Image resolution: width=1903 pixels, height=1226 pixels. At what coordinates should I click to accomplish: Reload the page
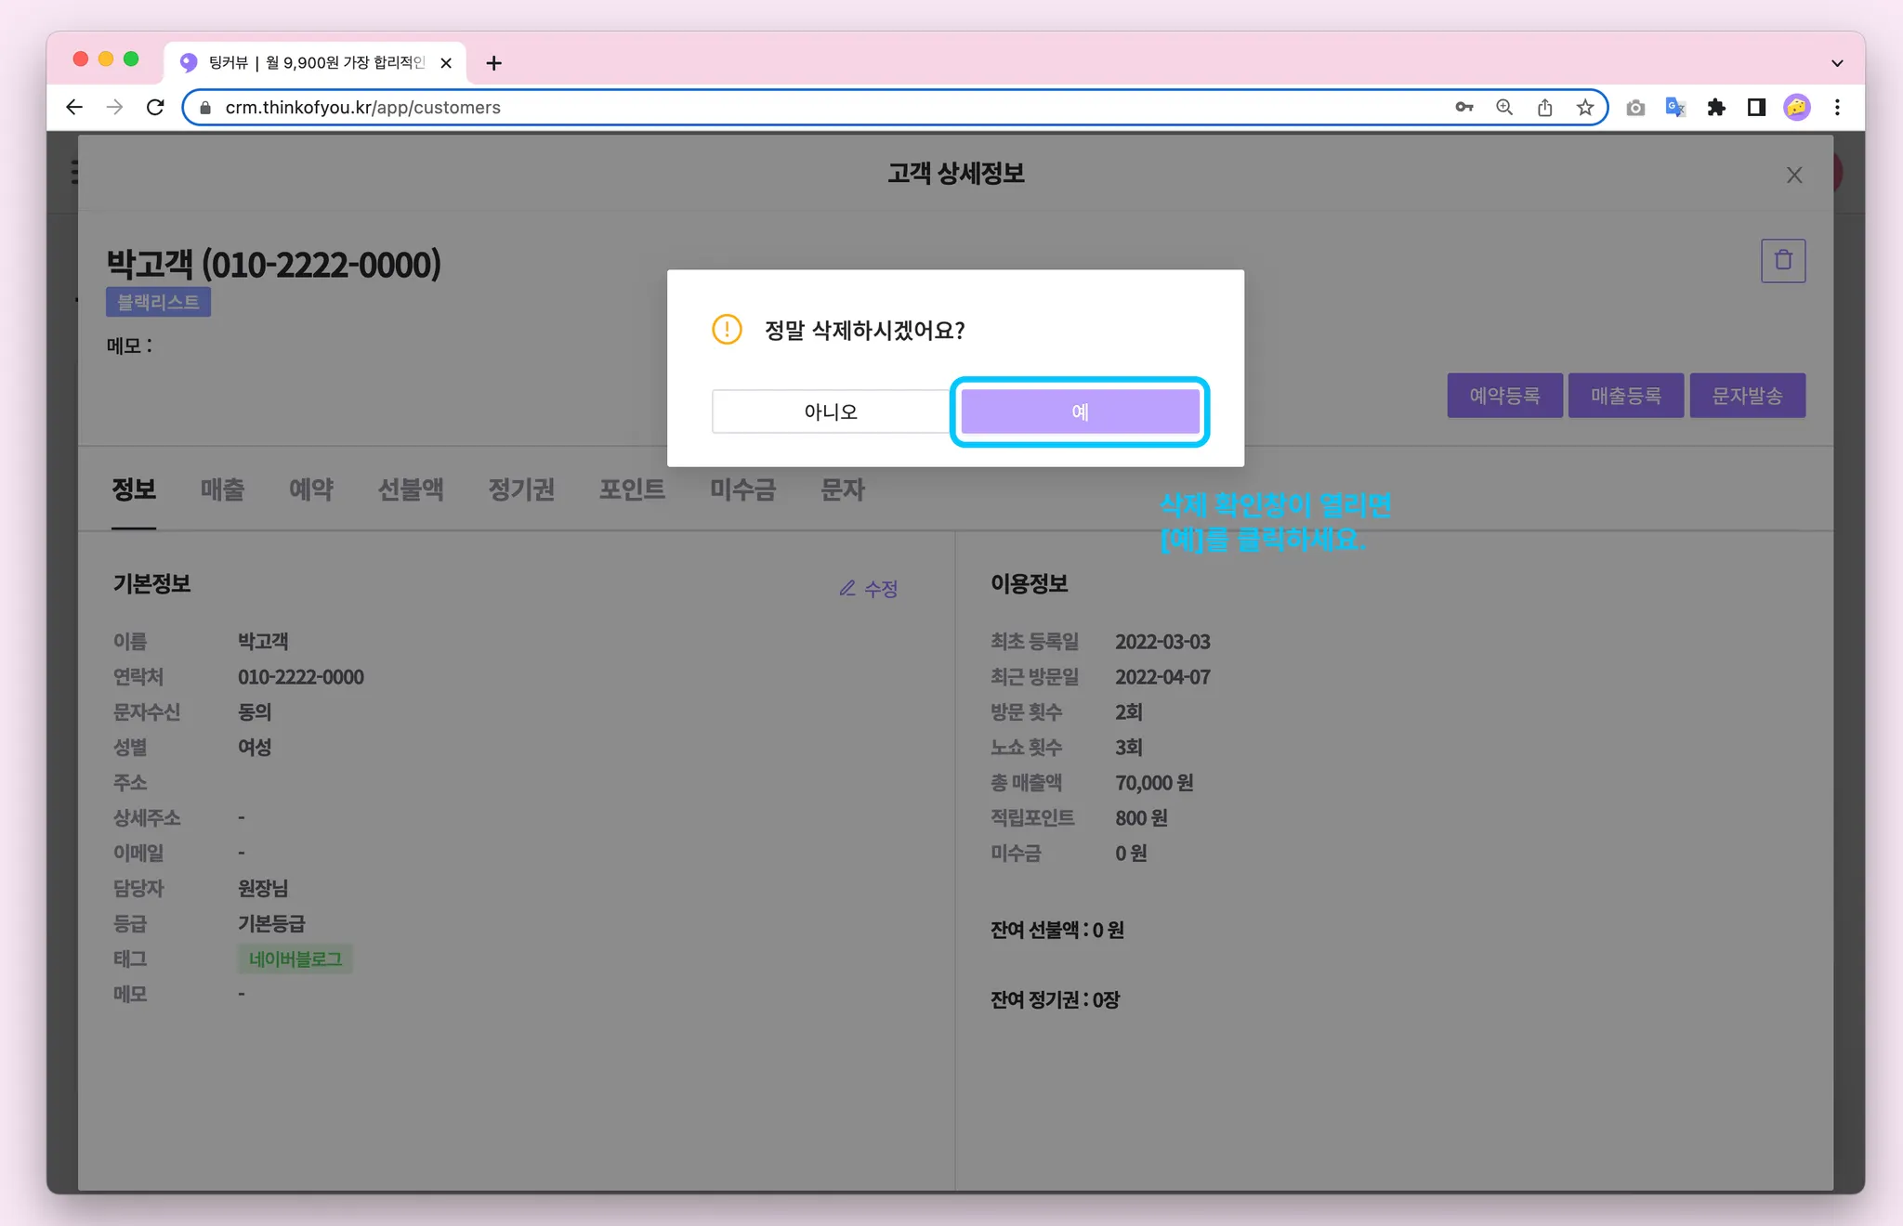click(x=156, y=108)
